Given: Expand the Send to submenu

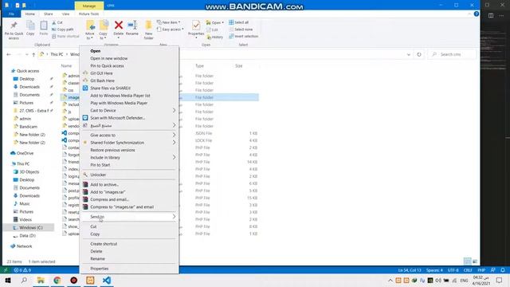Looking at the screenshot, I should (129, 217).
